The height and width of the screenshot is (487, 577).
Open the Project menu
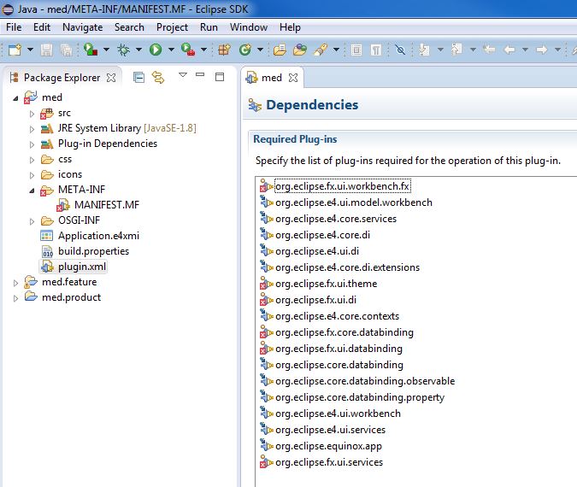(172, 27)
